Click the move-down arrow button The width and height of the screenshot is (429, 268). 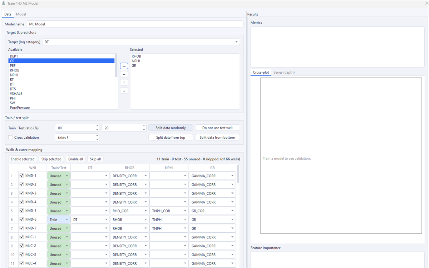(x=124, y=91)
